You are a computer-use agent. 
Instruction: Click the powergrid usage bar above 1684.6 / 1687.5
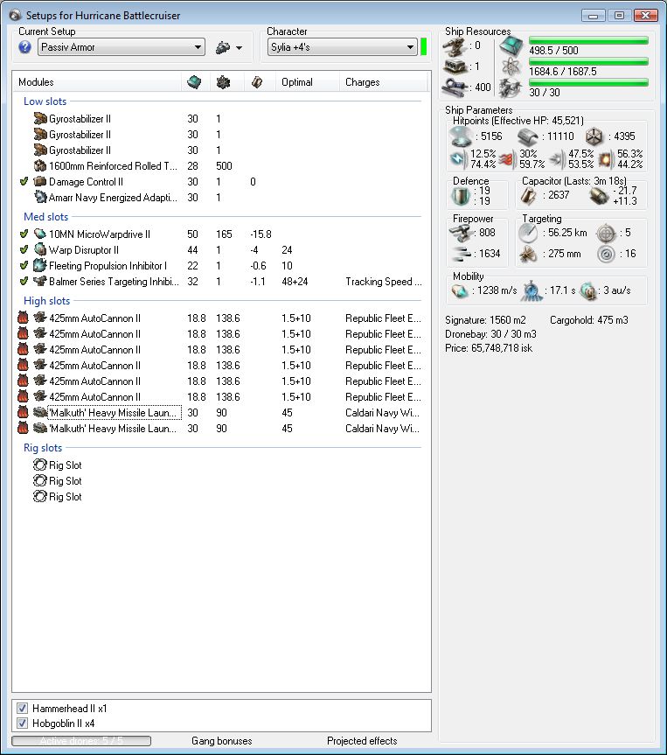(588, 61)
